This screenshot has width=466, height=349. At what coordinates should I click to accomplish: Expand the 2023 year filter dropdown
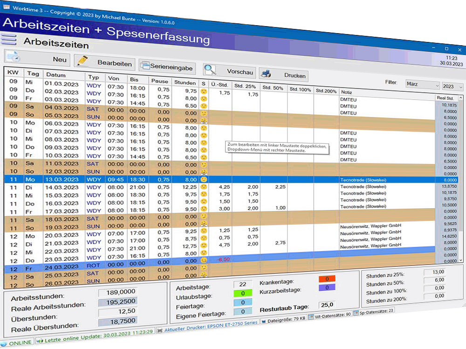452,87
